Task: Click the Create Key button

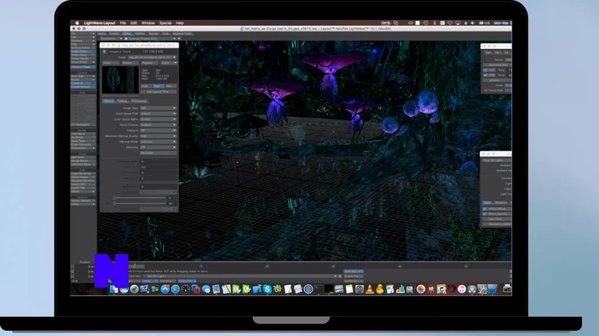Action: coord(353,276)
